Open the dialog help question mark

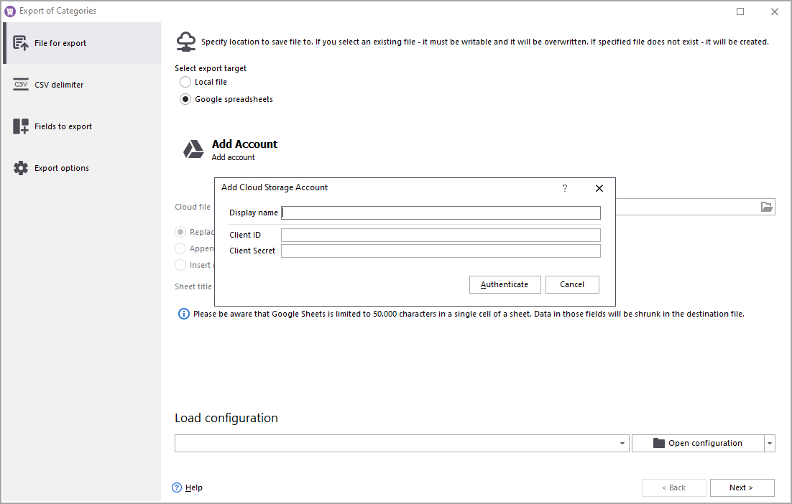565,188
